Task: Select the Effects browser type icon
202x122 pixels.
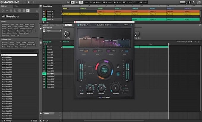Action: coord(19,11)
